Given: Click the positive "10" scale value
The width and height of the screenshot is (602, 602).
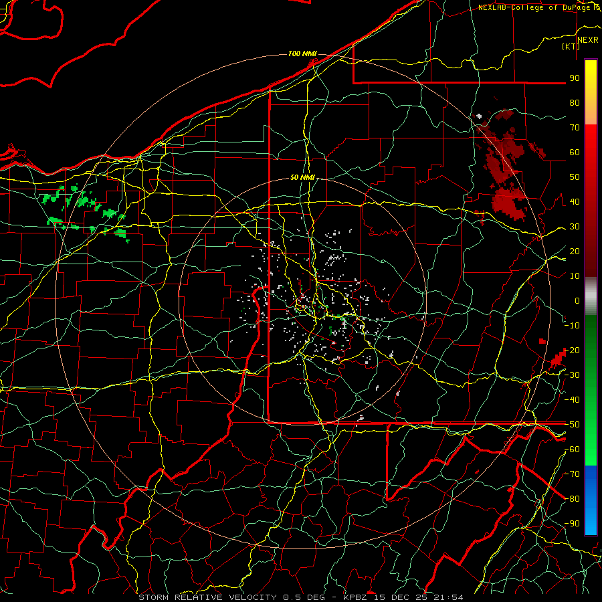Looking at the screenshot, I should [575, 276].
